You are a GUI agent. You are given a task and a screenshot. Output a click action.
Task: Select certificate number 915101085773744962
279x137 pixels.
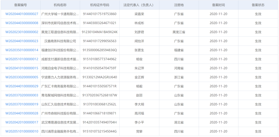coord(100,59)
